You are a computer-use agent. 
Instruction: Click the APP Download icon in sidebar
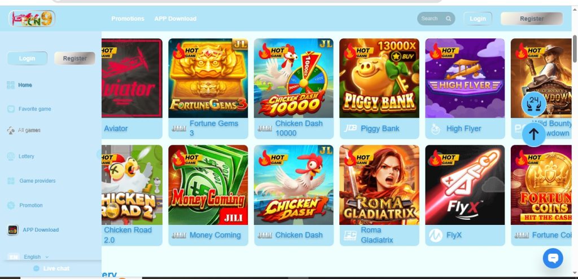(x=13, y=230)
